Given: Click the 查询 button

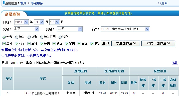Looking at the screenshot, I should coord(105,43).
